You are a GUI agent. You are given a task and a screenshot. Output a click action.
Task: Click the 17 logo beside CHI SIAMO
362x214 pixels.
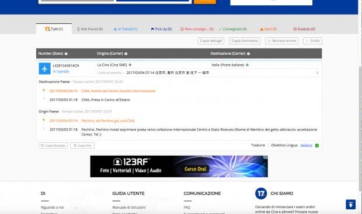coord(261,194)
